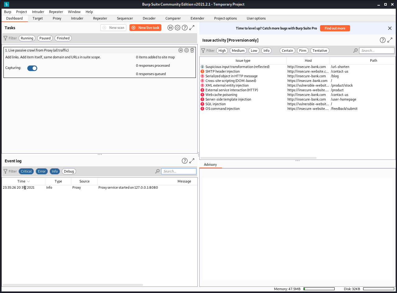
Task: Click the Issue activity horizontal scrollbar
Action: [x=258, y=158]
